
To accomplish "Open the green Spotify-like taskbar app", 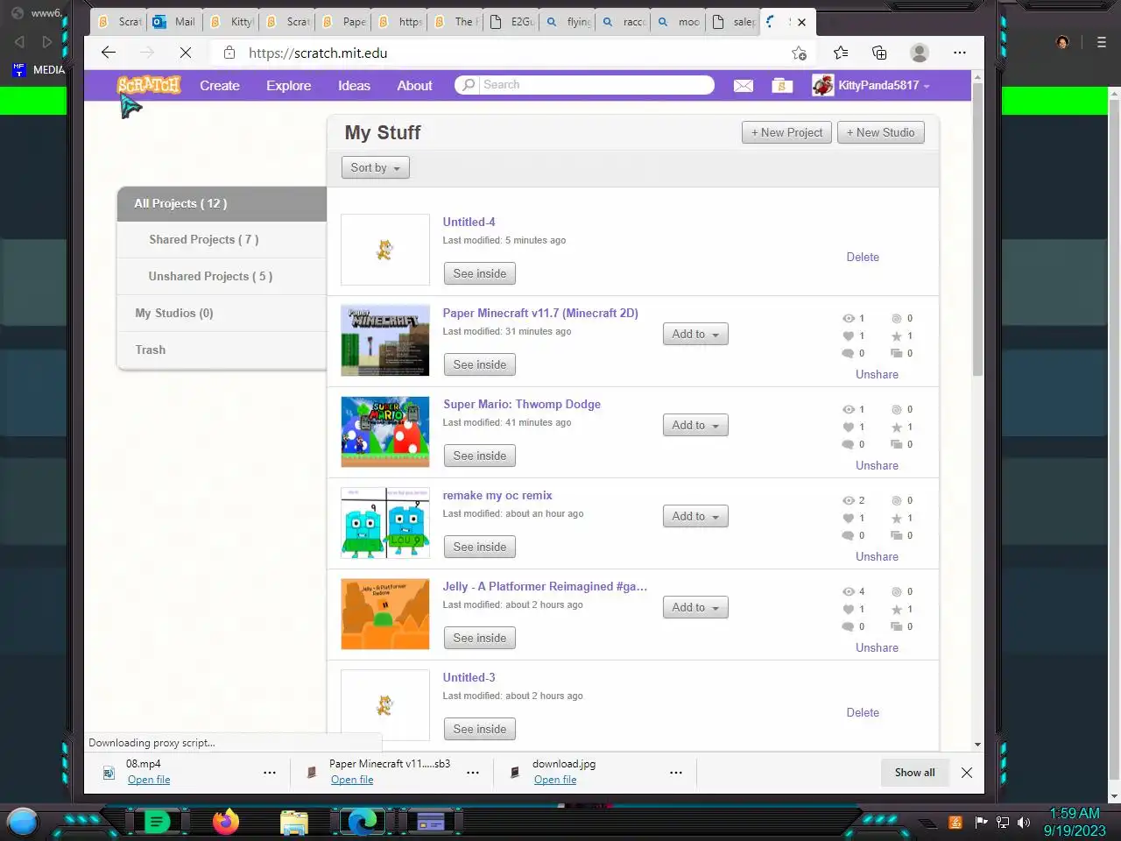I will click(157, 822).
